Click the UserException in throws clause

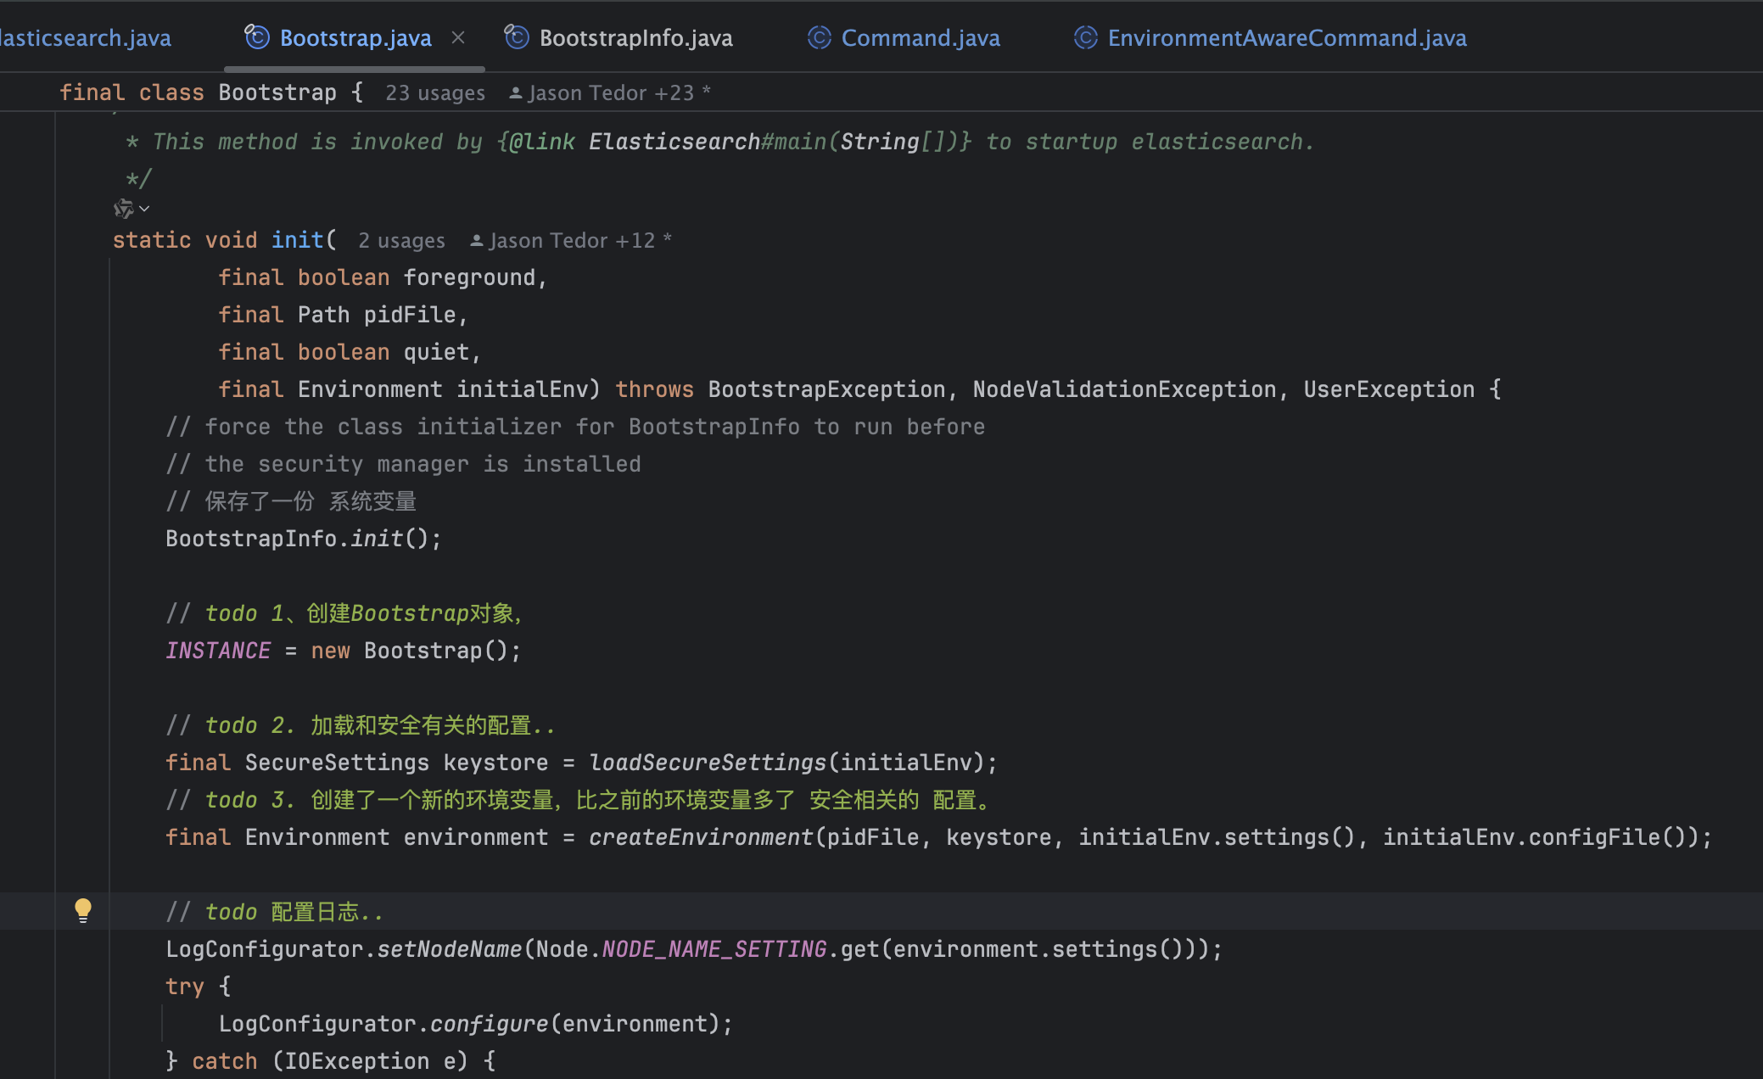pyautogui.click(x=1389, y=389)
